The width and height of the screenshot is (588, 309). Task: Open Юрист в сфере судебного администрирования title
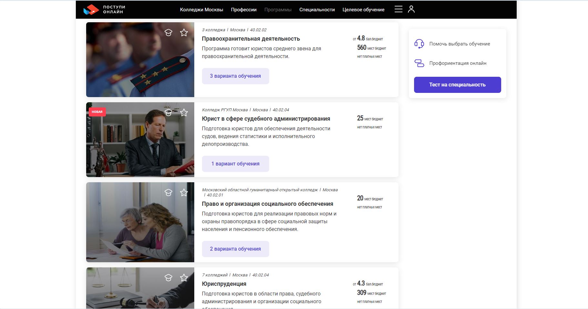pos(266,119)
